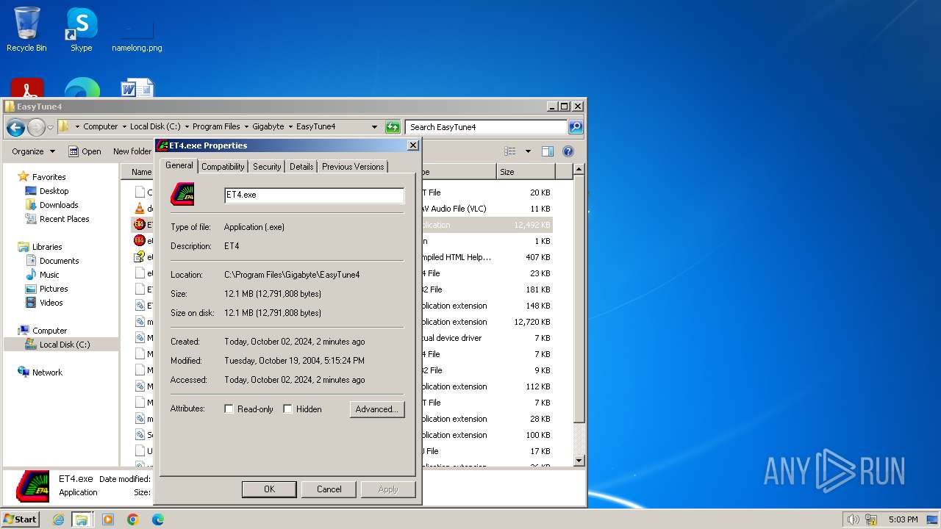Switch to the Security tab
Image resolution: width=941 pixels, height=529 pixels.
[267, 167]
